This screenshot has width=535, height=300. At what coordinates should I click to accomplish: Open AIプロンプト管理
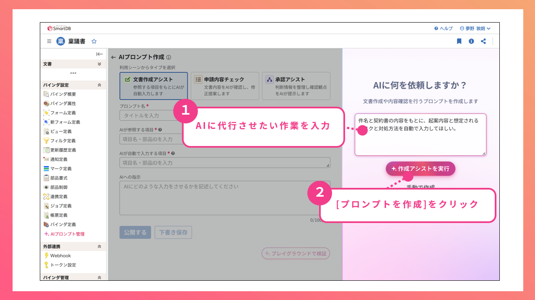(x=64, y=234)
